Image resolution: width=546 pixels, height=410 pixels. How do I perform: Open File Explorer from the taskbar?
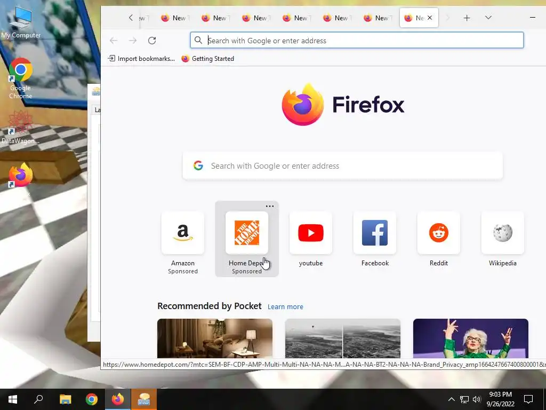[x=65, y=399]
